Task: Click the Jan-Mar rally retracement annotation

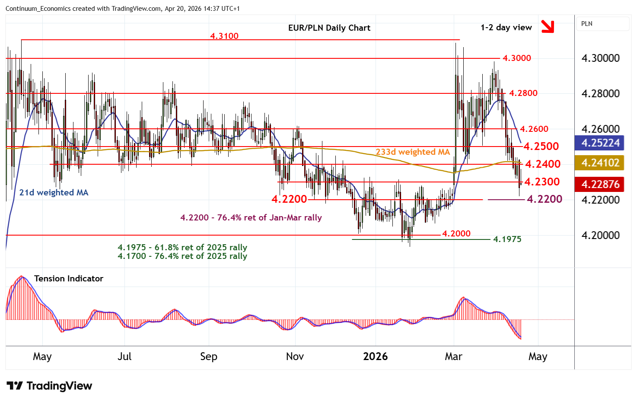Action: point(251,218)
